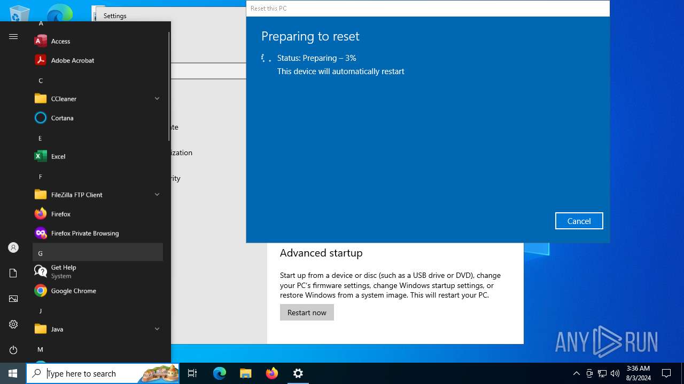The image size is (684, 384).
Task: Open Task View on the taskbar
Action: click(192, 373)
